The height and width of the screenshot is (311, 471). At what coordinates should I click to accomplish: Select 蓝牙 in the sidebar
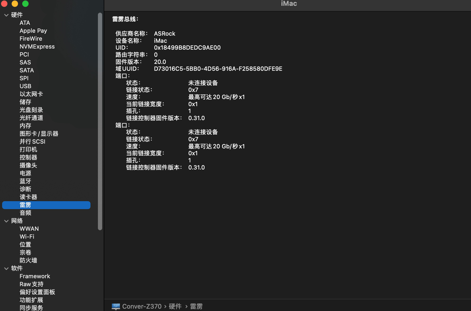(x=25, y=181)
